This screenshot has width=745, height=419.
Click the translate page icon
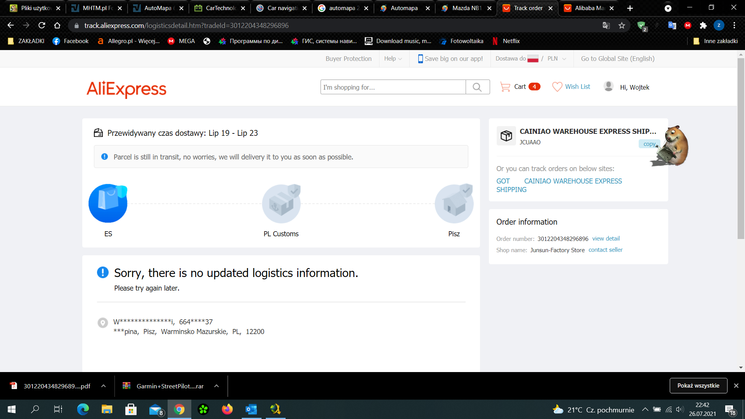point(606,25)
